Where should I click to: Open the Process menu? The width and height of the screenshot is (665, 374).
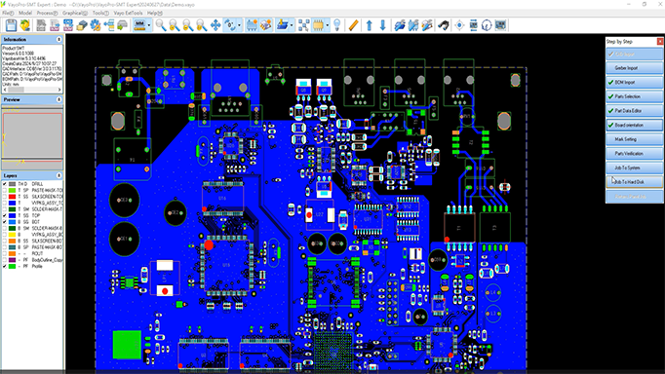point(47,13)
